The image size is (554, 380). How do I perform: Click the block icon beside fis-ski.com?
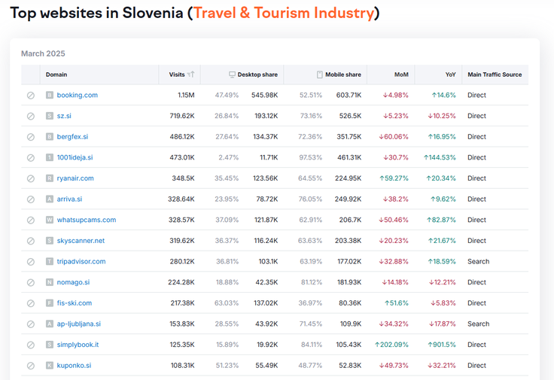tap(31, 303)
